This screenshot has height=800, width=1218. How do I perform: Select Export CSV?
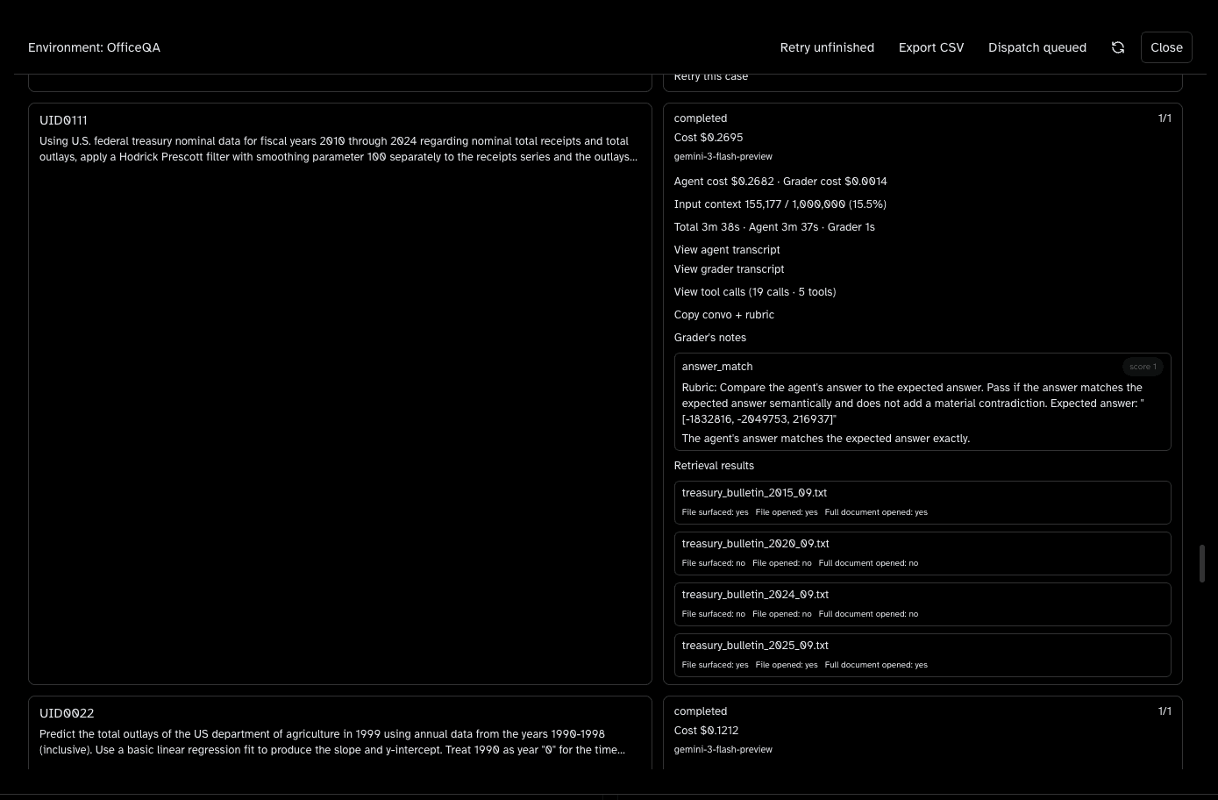(930, 47)
